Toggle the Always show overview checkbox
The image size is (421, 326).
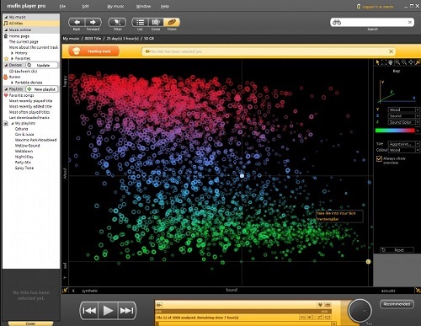379,158
